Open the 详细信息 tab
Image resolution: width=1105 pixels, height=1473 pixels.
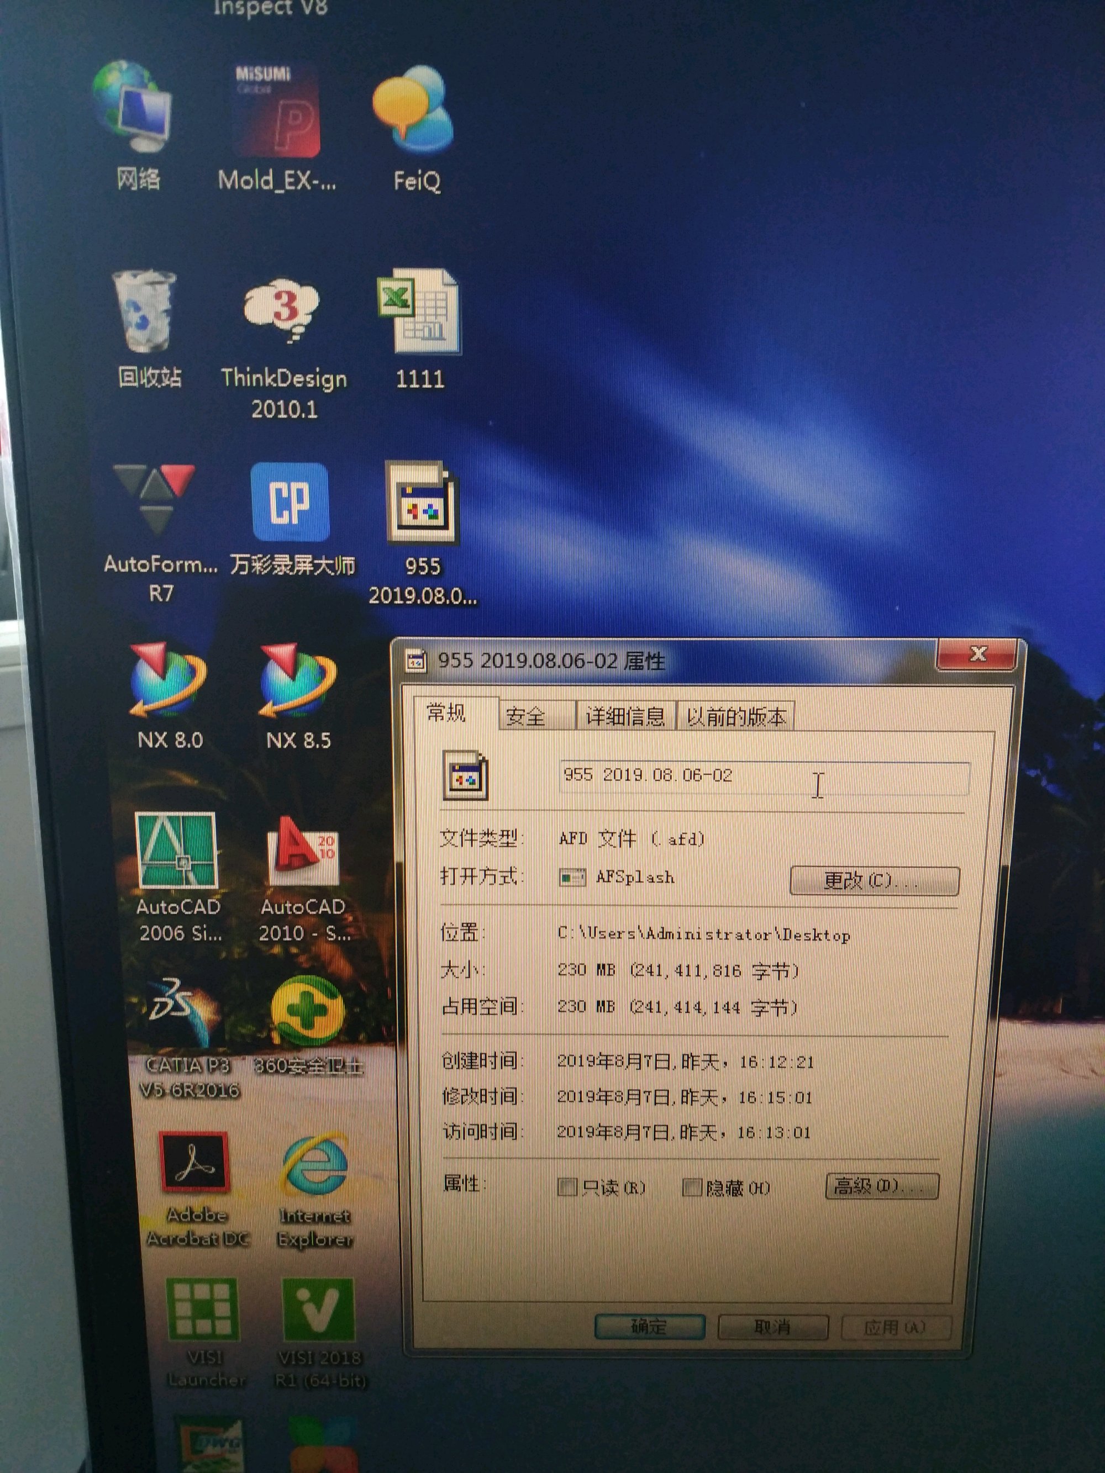[625, 717]
